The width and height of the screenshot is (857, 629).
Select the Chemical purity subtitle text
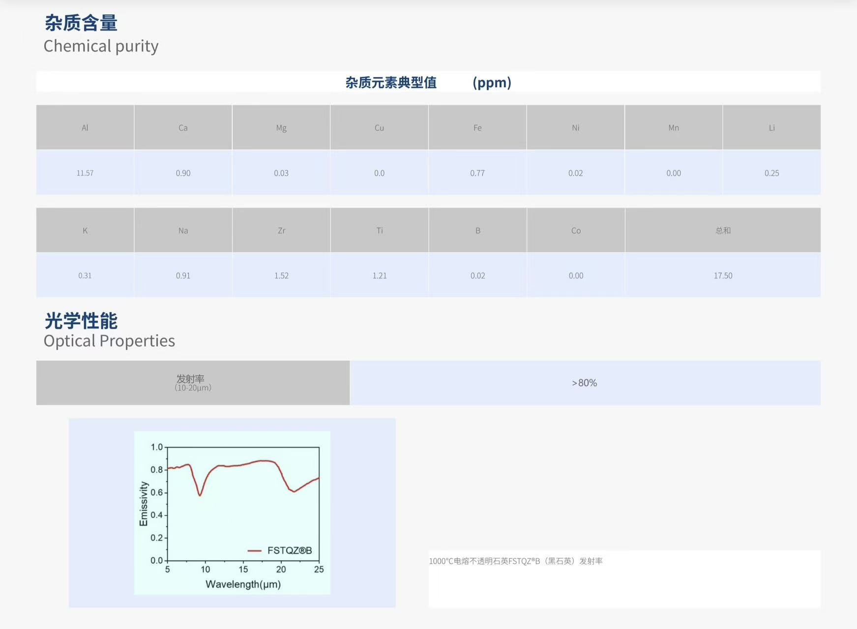pyautogui.click(x=101, y=46)
